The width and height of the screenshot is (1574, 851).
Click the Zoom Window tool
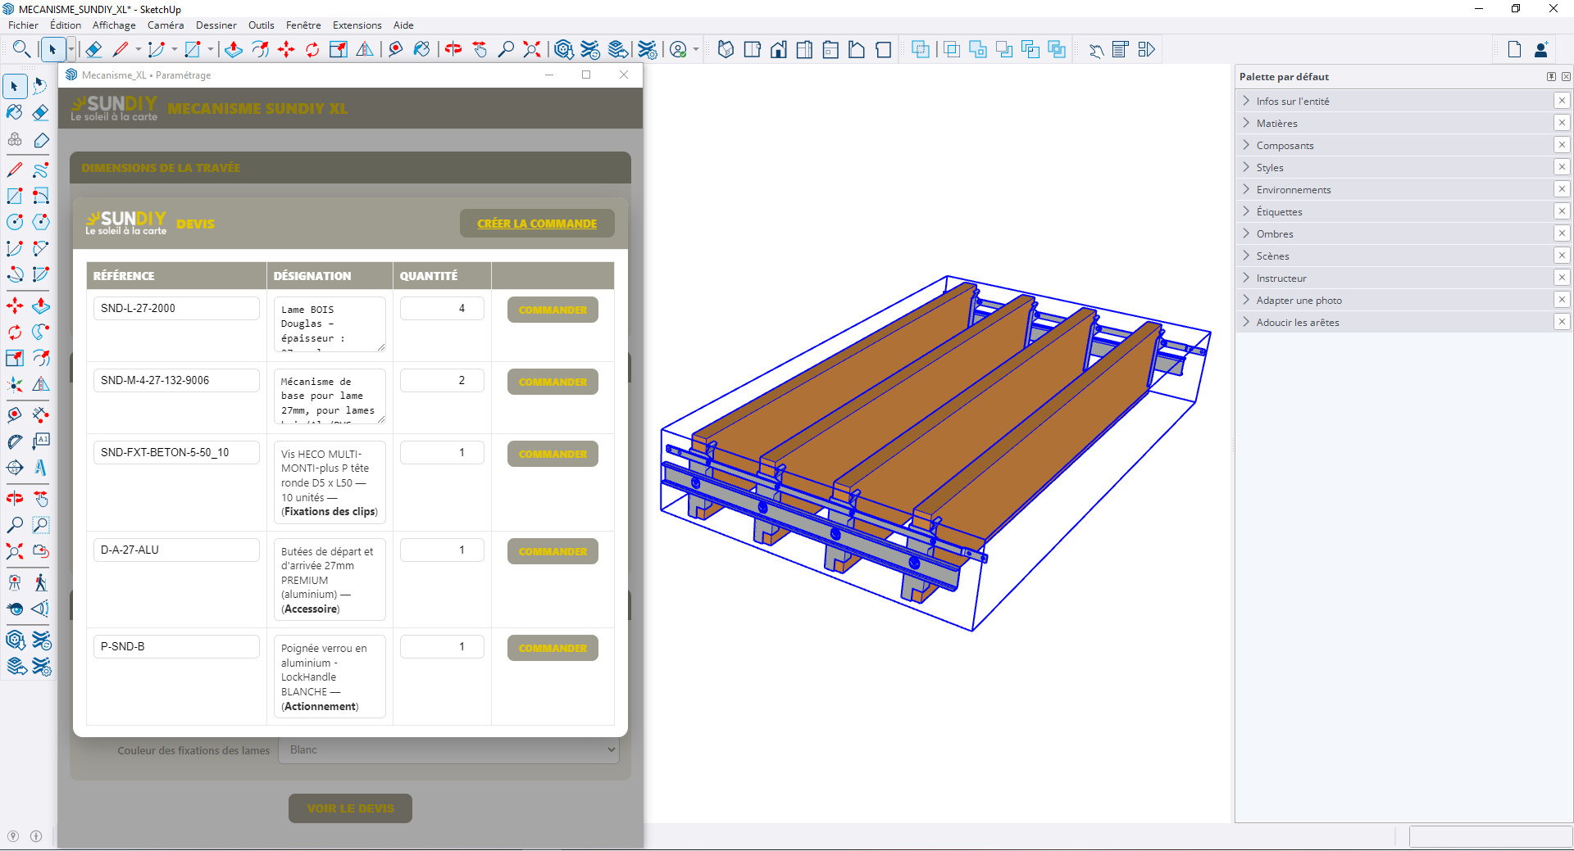(40, 525)
